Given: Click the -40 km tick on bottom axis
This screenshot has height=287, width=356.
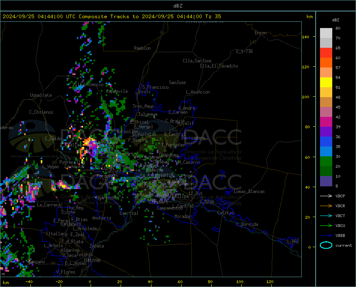Looking at the screenshot, I should (29, 281).
